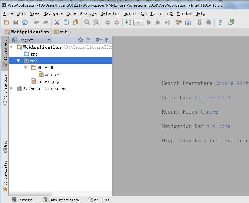Open the View menu
The width and height of the screenshot is (249, 203).
click(x=35, y=13)
